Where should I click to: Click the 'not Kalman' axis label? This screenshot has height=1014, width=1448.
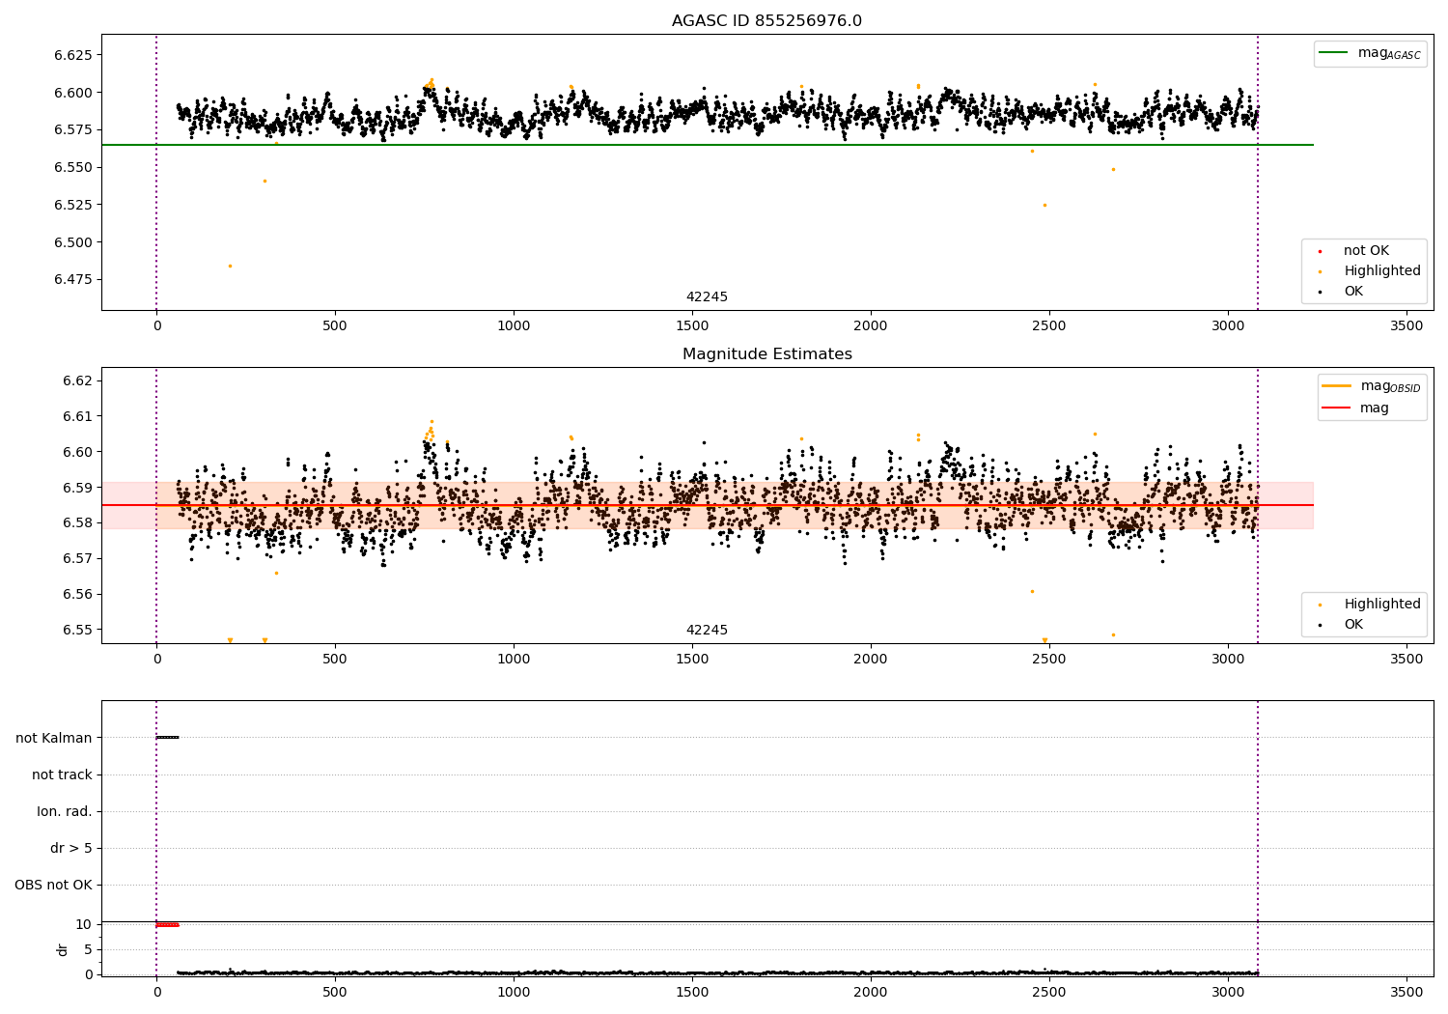(54, 738)
